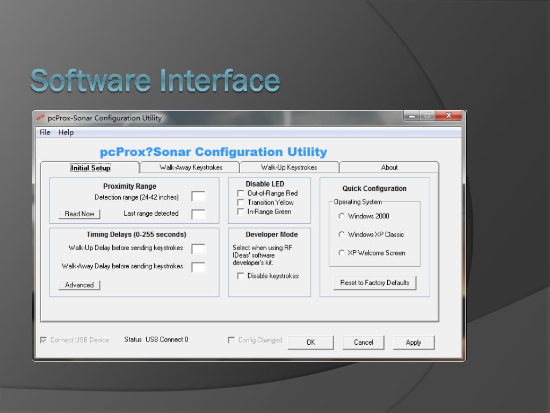
Task: Click the Detection range input field
Action: pos(198,197)
